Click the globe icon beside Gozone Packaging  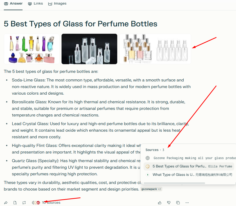click(148, 158)
